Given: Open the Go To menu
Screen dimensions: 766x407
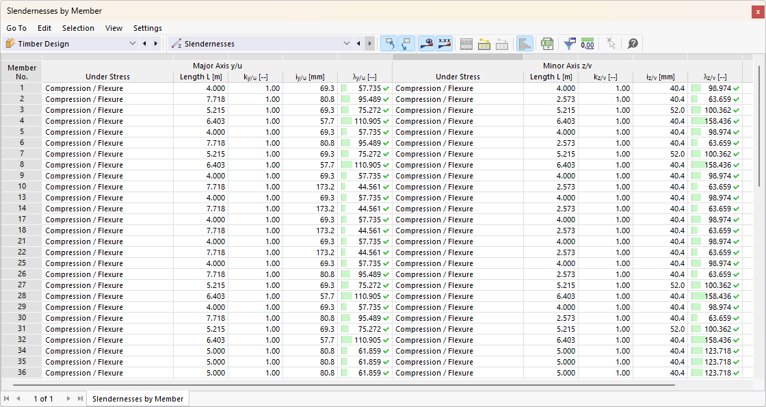Looking at the screenshot, I should [x=16, y=28].
